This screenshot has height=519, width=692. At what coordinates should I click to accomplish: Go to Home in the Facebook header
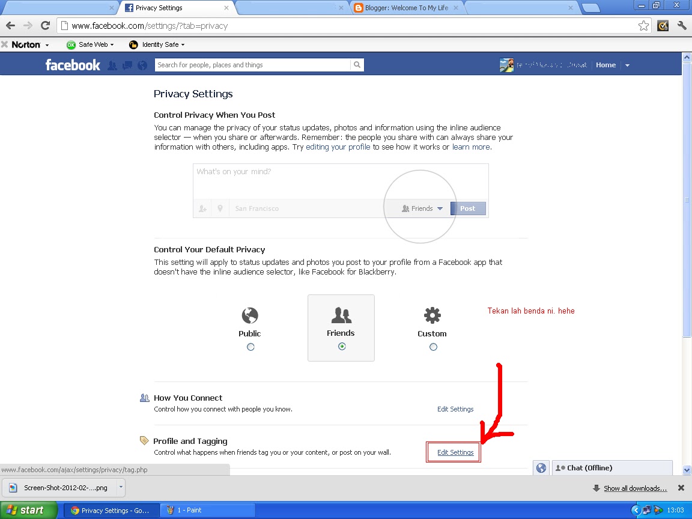point(605,65)
